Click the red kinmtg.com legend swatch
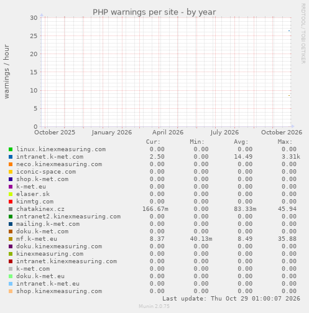 click(x=11, y=202)
